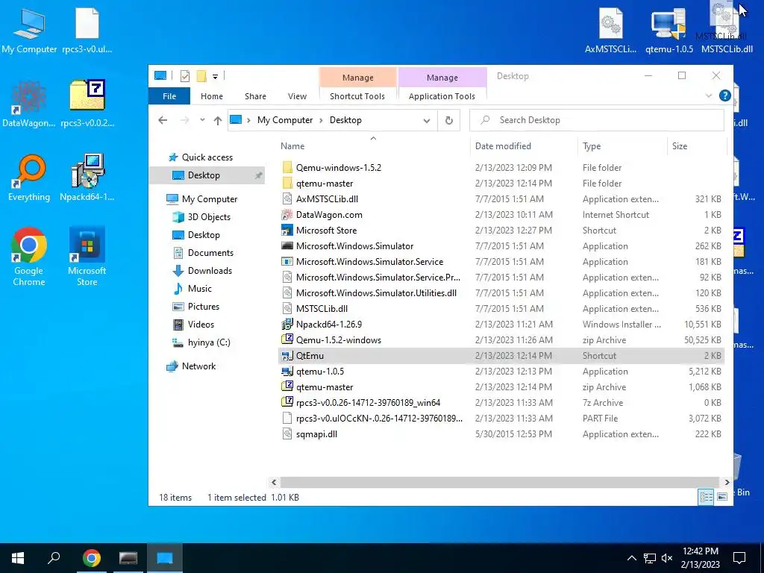Go up one folder level arrow
764x573 pixels.
pyautogui.click(x=218, y=120)
